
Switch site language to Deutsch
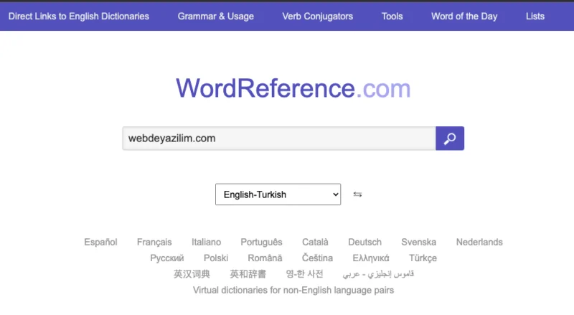[364, 242]
